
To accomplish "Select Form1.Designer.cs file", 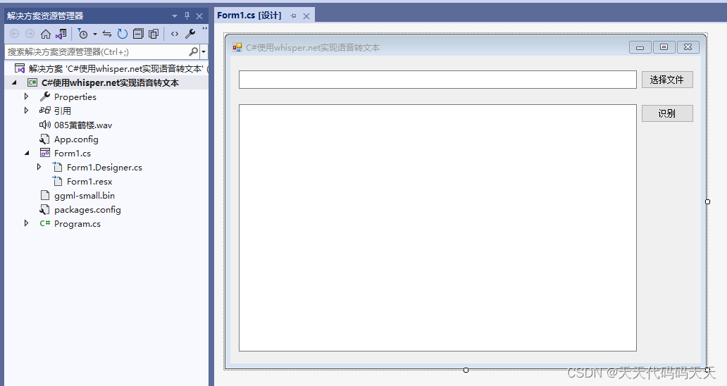I will (x=104, y=167).
